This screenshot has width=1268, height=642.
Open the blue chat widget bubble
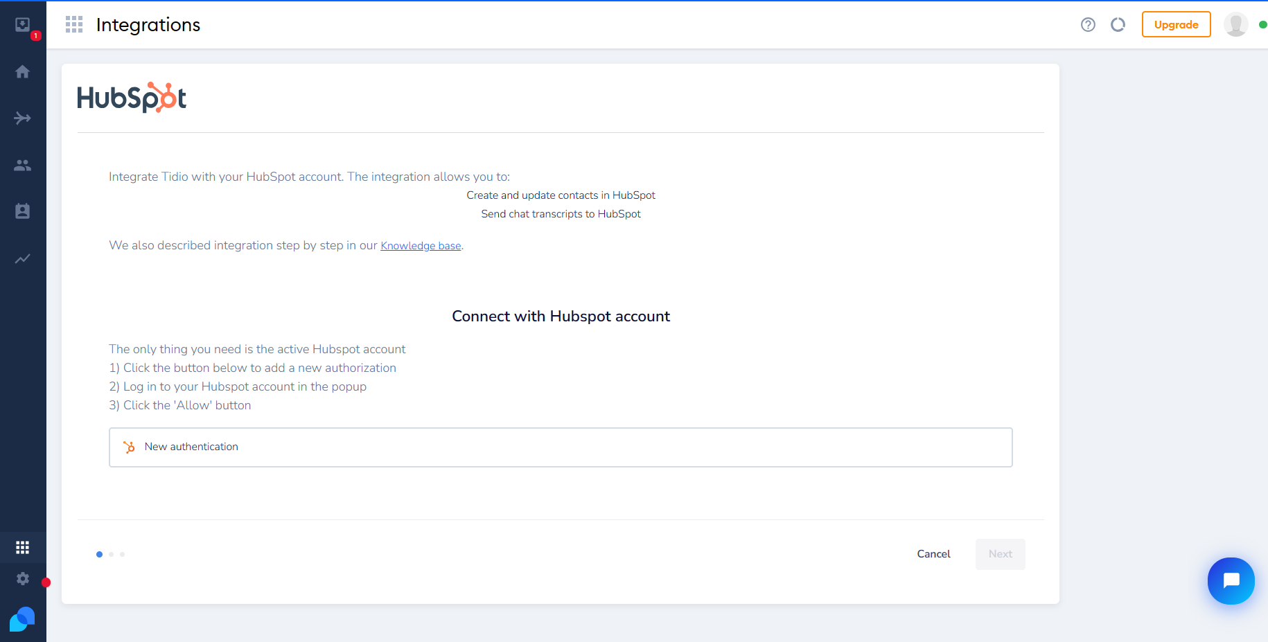click(x=1231, y=581)
